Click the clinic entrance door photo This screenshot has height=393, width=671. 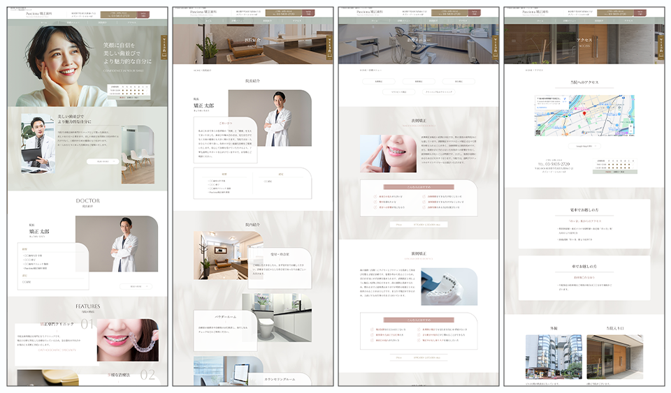click(x=615, y=357)
